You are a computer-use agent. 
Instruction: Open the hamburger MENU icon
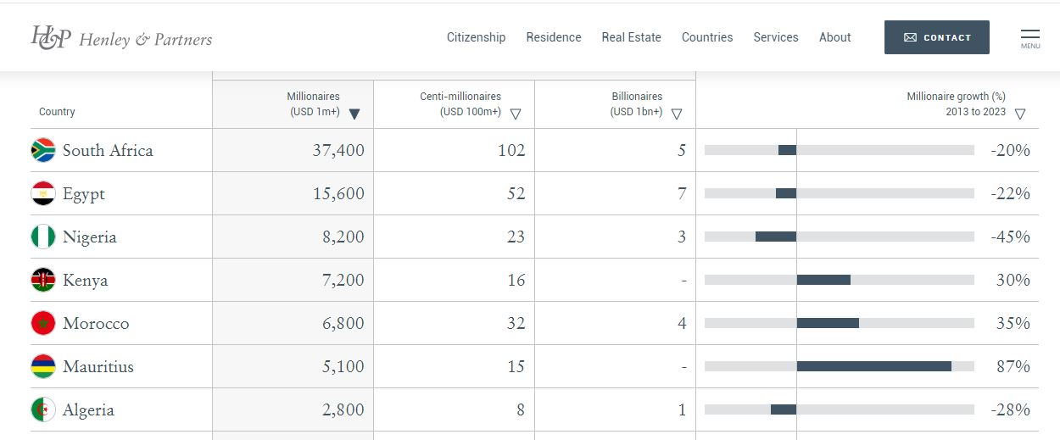(1030, 38)
